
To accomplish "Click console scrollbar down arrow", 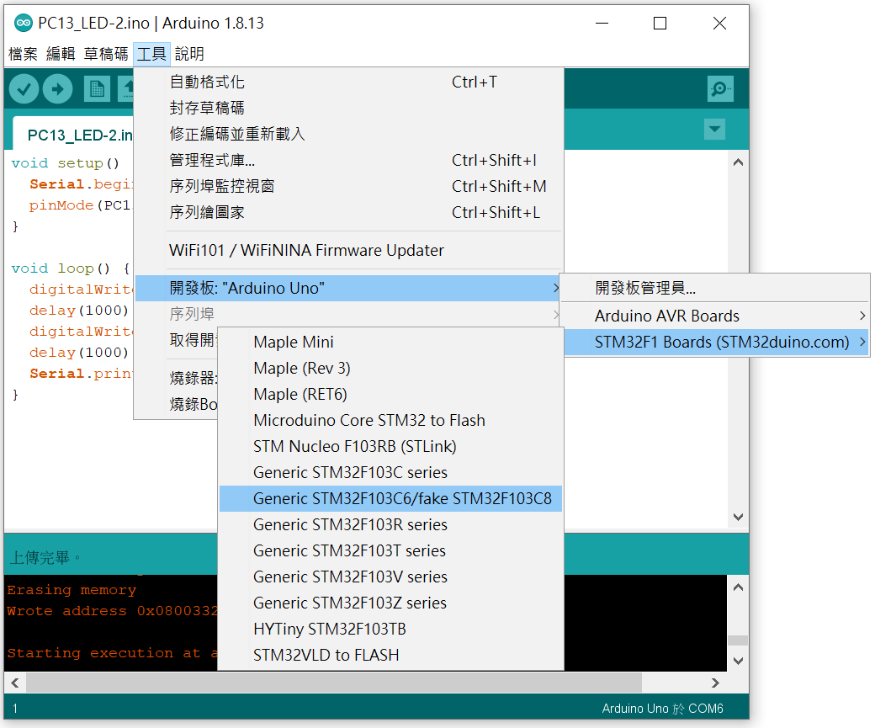I will click(738, 661).
